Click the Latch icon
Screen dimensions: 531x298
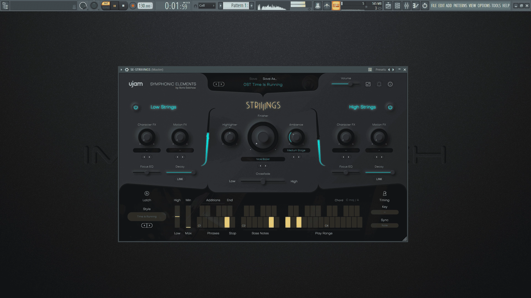tap(147, 193)
